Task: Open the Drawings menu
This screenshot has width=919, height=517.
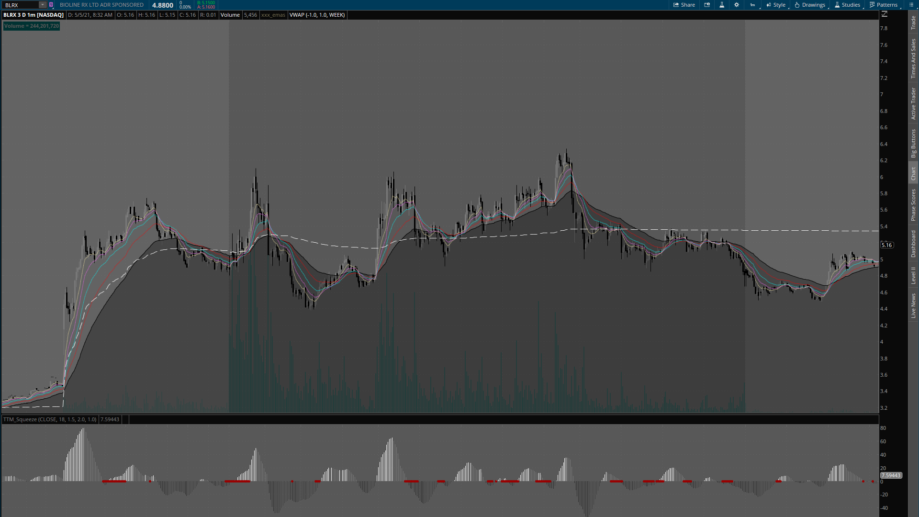Action: 810,5
